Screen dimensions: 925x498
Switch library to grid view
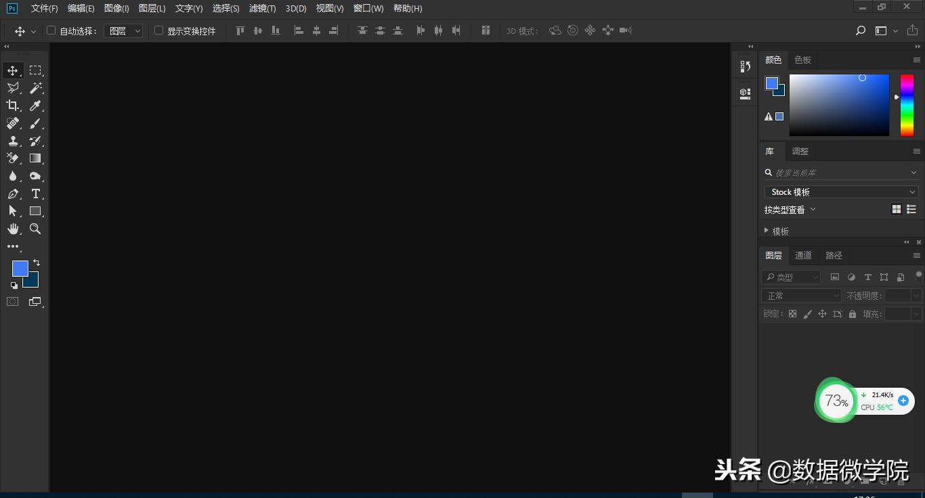tap(897, 210)
